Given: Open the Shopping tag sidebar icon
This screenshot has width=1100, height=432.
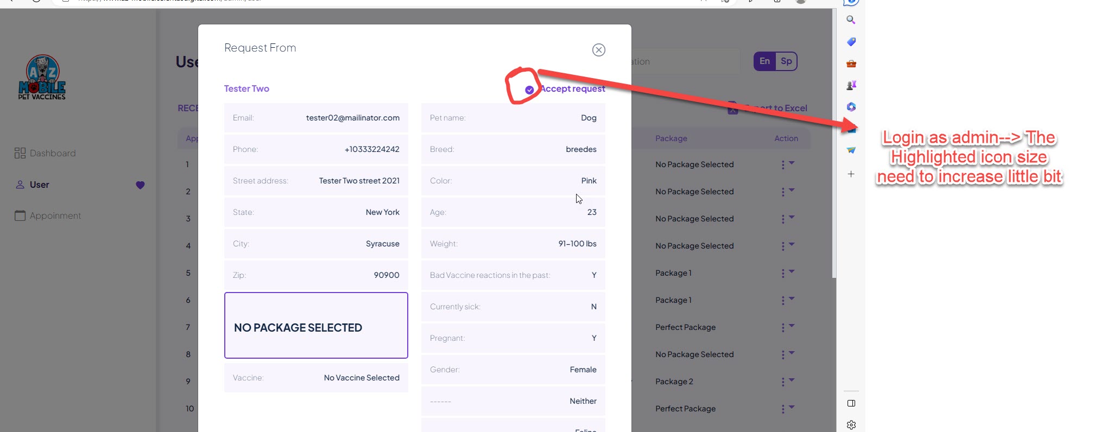Looking at the screenshot, I should pos(851,42).
